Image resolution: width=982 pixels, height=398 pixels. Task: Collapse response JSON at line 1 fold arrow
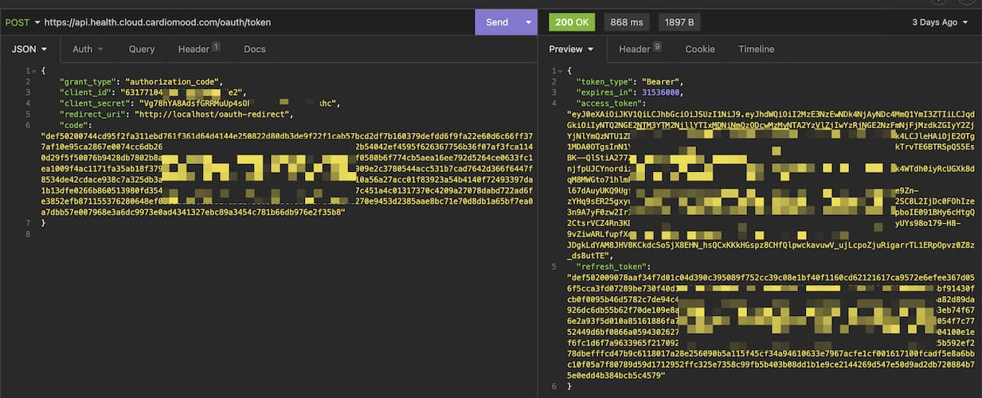point(560,71)
